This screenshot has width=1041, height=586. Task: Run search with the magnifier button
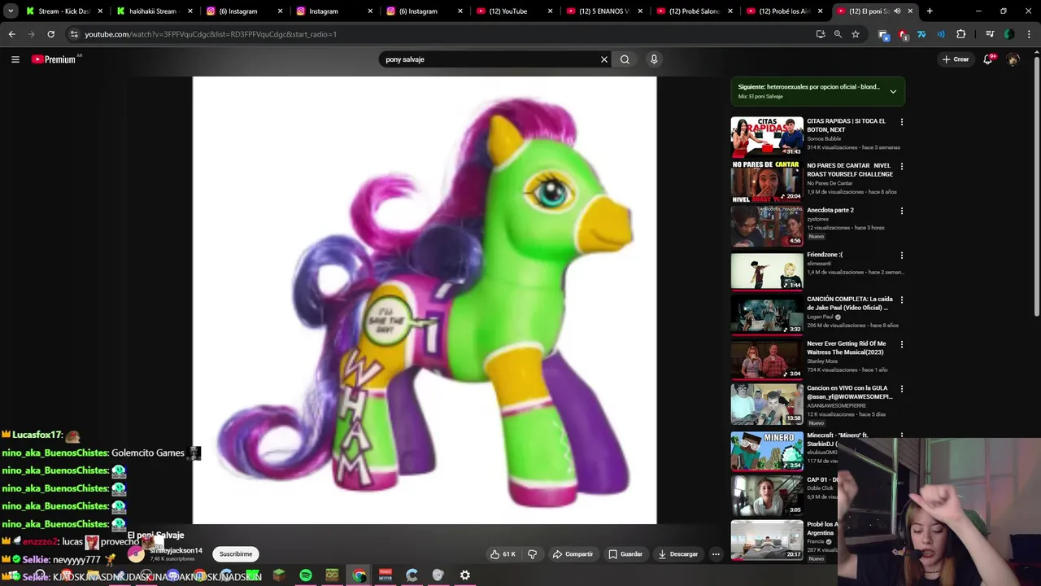(625, 59)
